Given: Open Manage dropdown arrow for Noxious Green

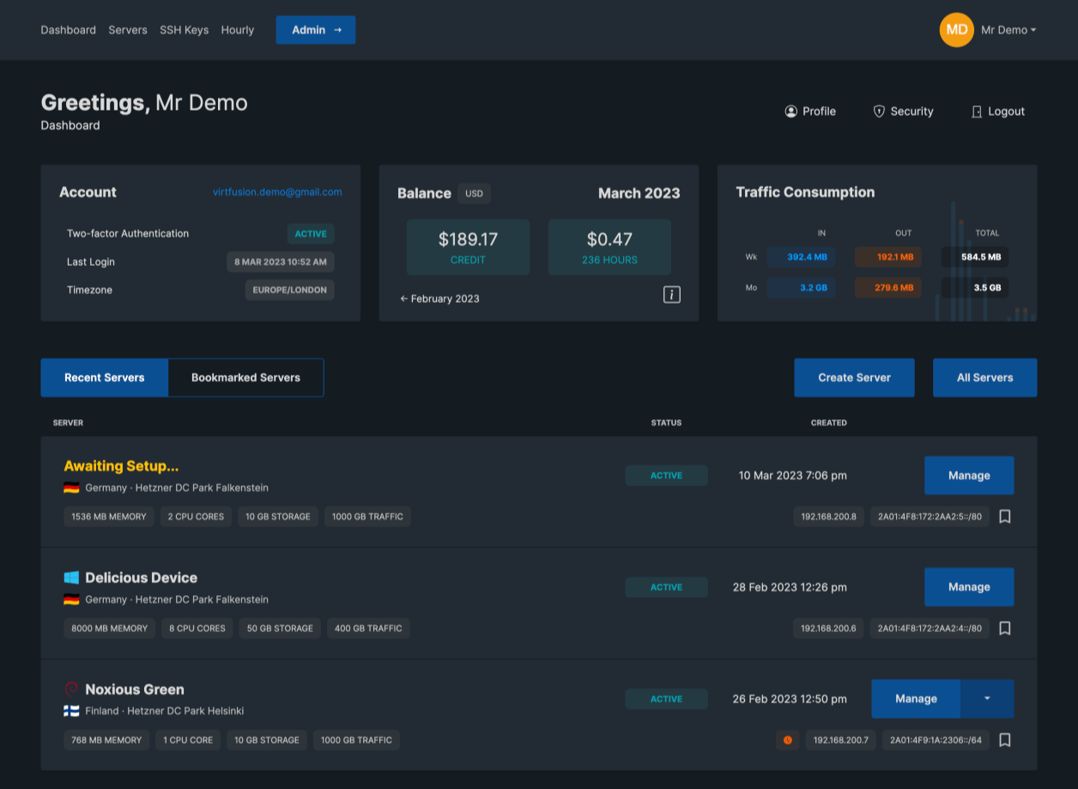Looking at the screenshot, I should coord(987,698).
